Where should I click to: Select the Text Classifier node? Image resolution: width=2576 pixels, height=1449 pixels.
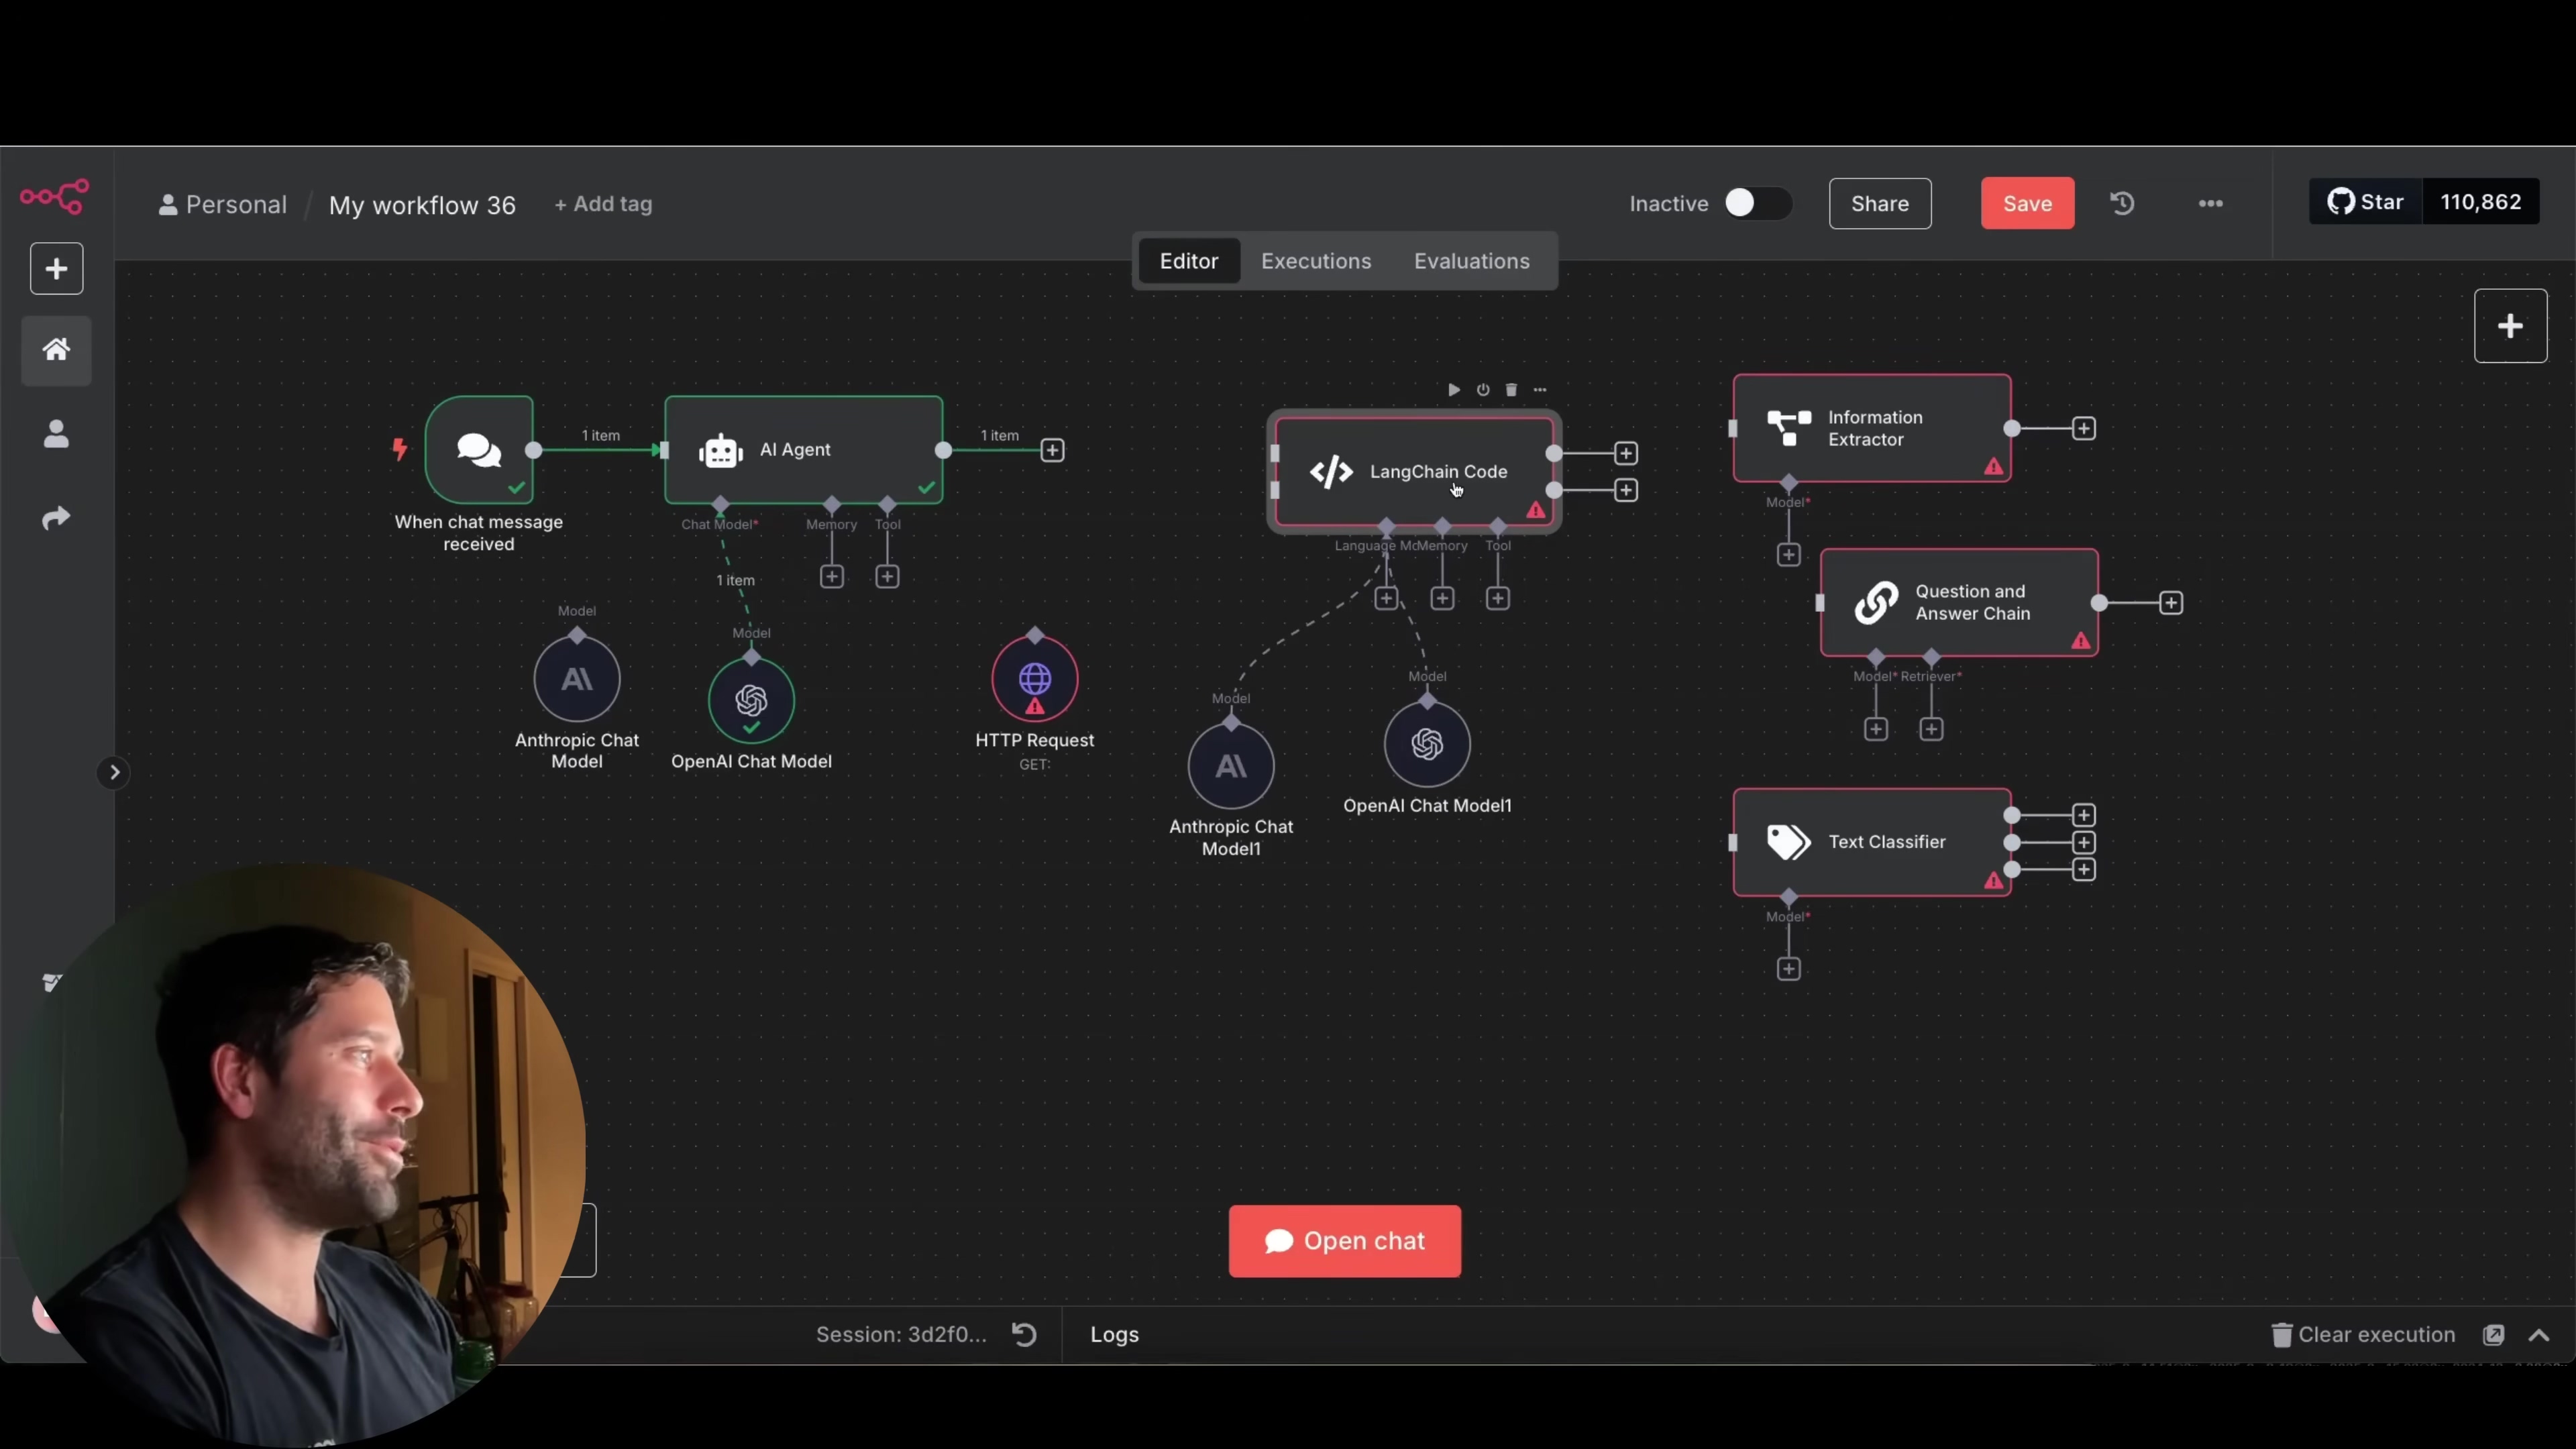coord(1872,842)
